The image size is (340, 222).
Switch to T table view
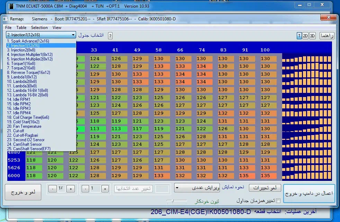(x=299, y=36)
